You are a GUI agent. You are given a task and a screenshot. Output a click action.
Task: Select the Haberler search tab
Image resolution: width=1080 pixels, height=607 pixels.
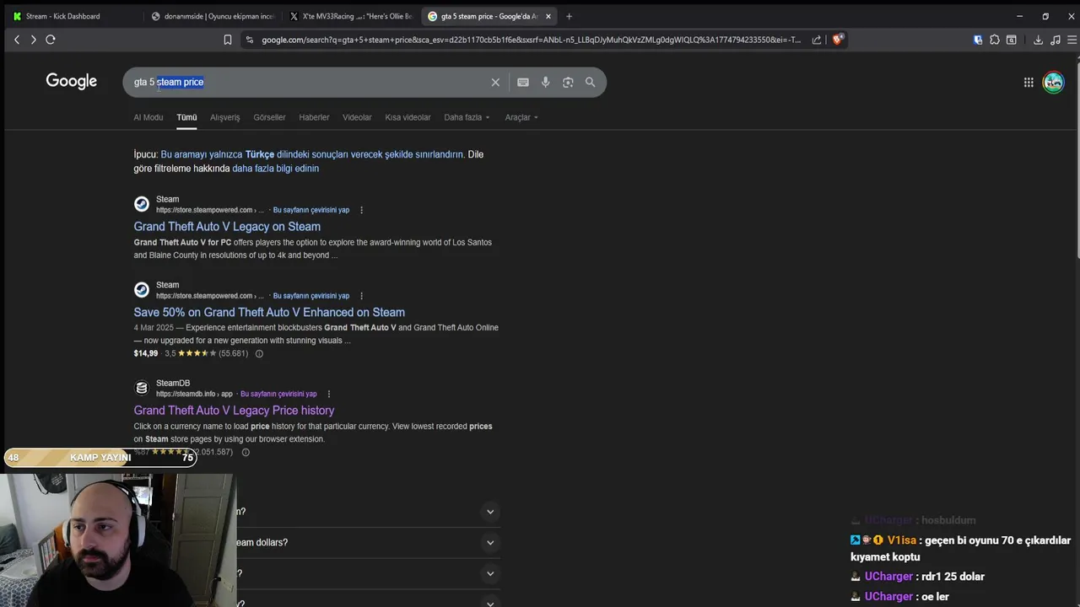[x=314, y=117]
